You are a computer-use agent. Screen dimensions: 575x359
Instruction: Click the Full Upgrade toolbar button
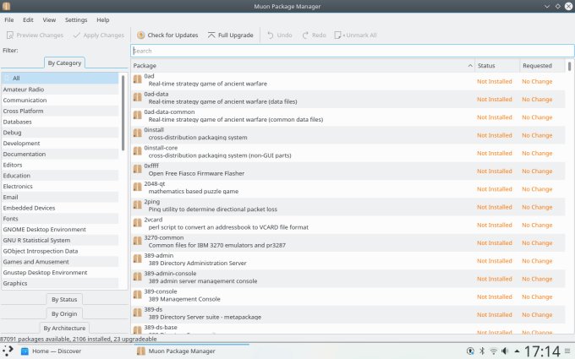point(230,35)
